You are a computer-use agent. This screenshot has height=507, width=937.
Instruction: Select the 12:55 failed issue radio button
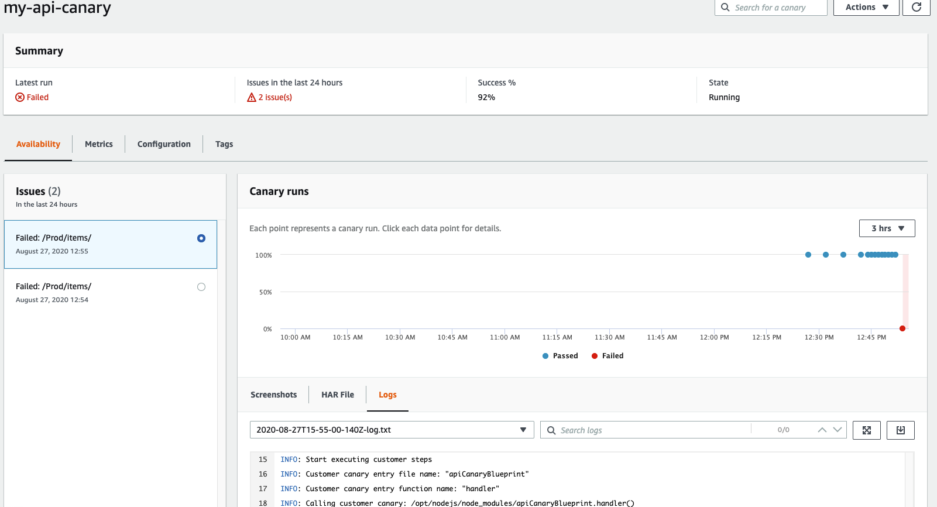(201, 238)
